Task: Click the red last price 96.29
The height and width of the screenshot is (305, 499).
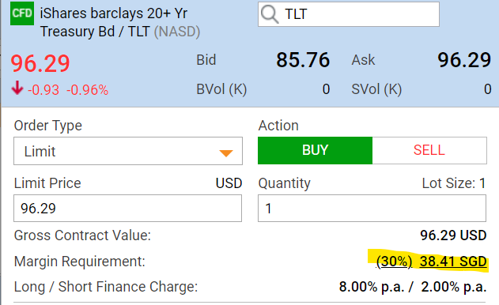Action: click(x=40, y=63)
